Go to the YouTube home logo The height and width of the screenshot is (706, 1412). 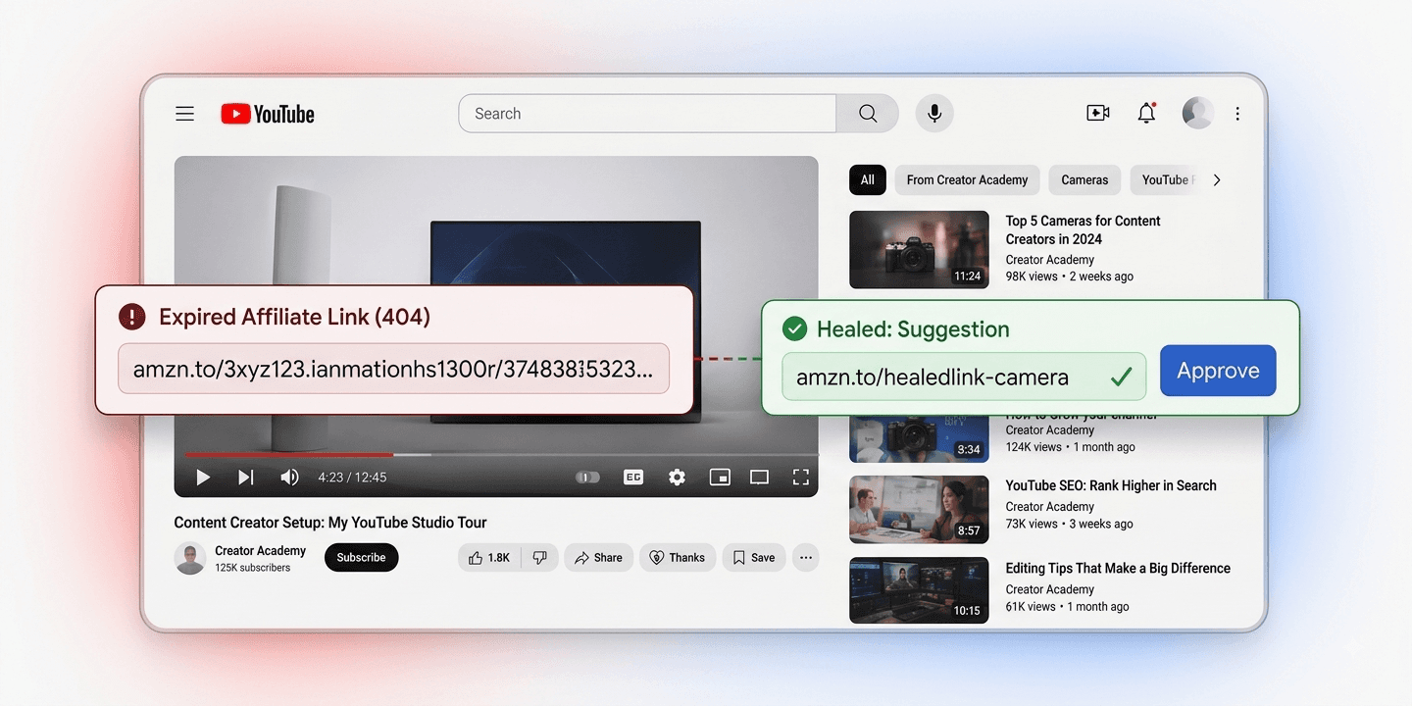[x=268, y=114]
